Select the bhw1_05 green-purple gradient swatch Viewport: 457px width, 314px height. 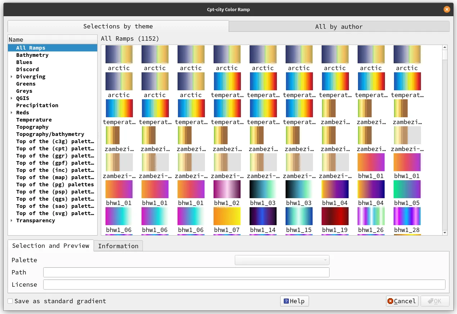click(407, 189)
